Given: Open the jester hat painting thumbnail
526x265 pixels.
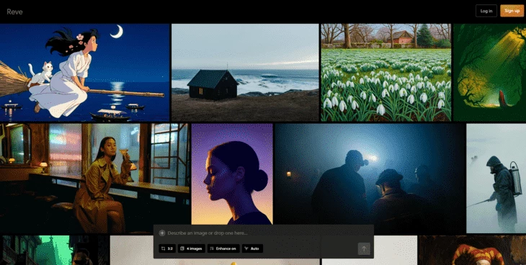Looking at the screenshot, I should coord(473,251).
